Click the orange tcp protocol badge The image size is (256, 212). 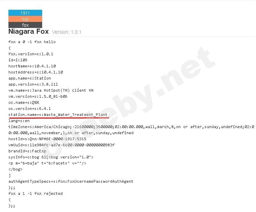pos(25,19)
